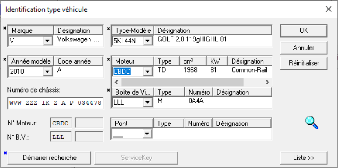Click the Marque column header
Viewport: 338px width, 168px height.
point(31,30)
